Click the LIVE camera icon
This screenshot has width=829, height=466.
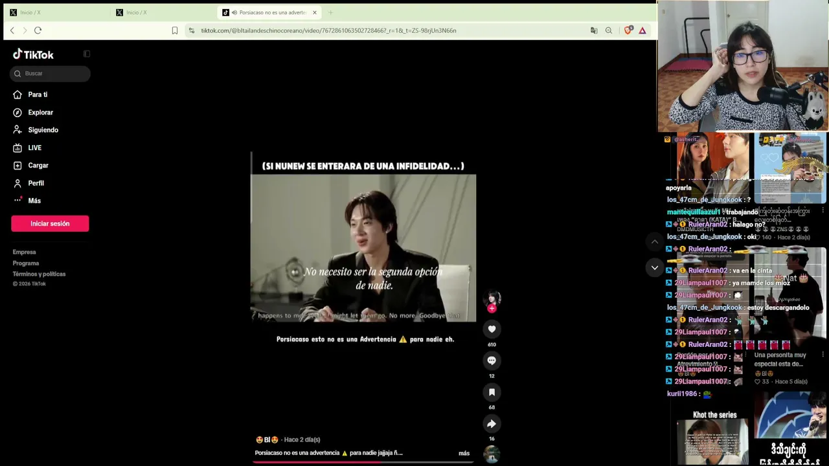click(x=17, y=148)
